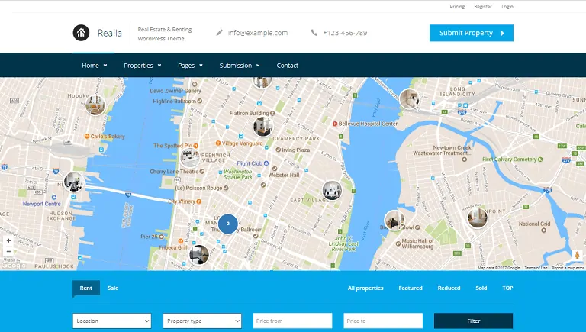Click the City Winery map pin

pyautogui.click(x=199, y=201)
